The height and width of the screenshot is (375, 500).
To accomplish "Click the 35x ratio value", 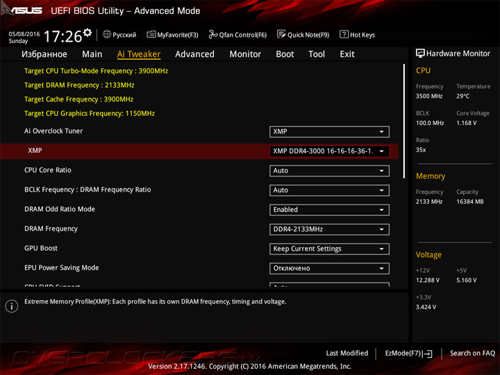I will click(421, 149).
